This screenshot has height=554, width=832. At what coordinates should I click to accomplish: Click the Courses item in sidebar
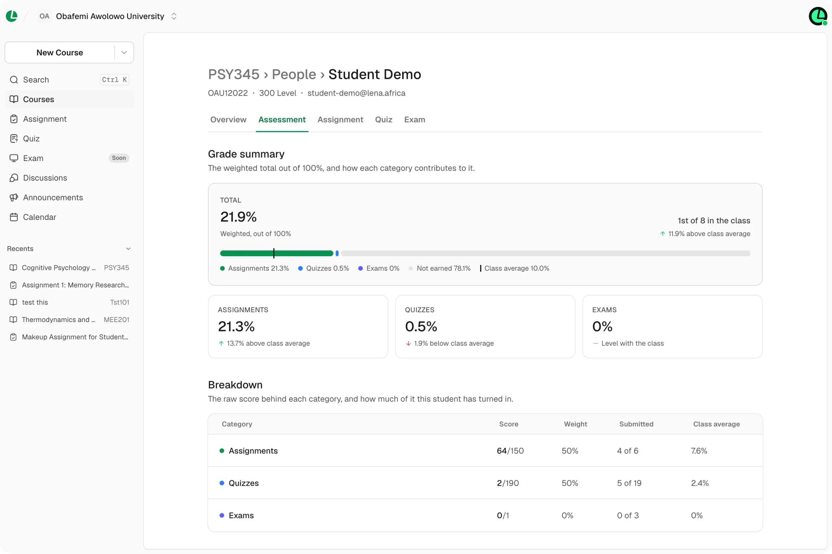(69, 99)
